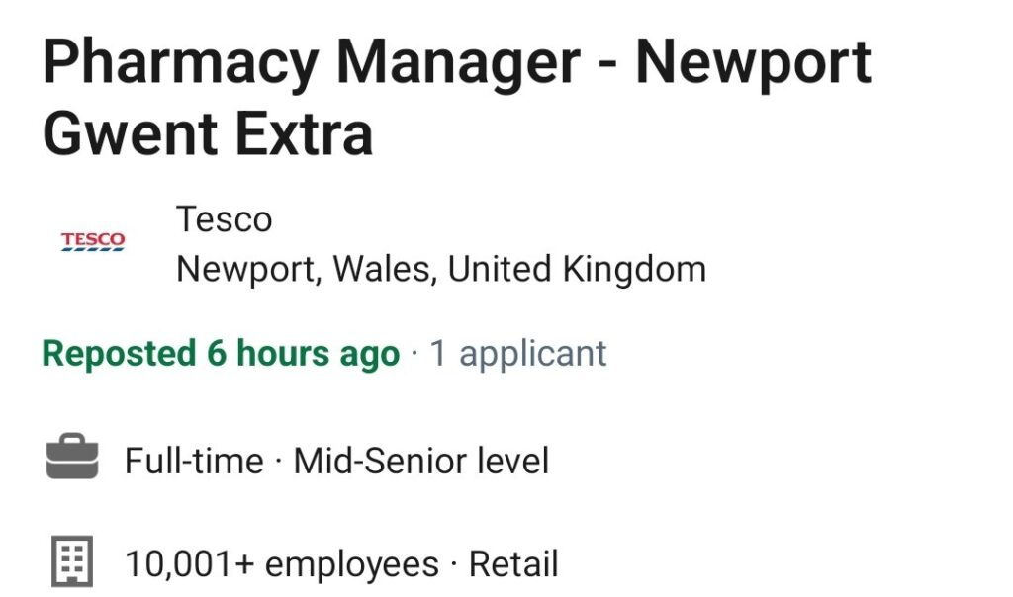Click the briefcase job type icon
The image size is (1013, 597).
click(x=72, y=457)
